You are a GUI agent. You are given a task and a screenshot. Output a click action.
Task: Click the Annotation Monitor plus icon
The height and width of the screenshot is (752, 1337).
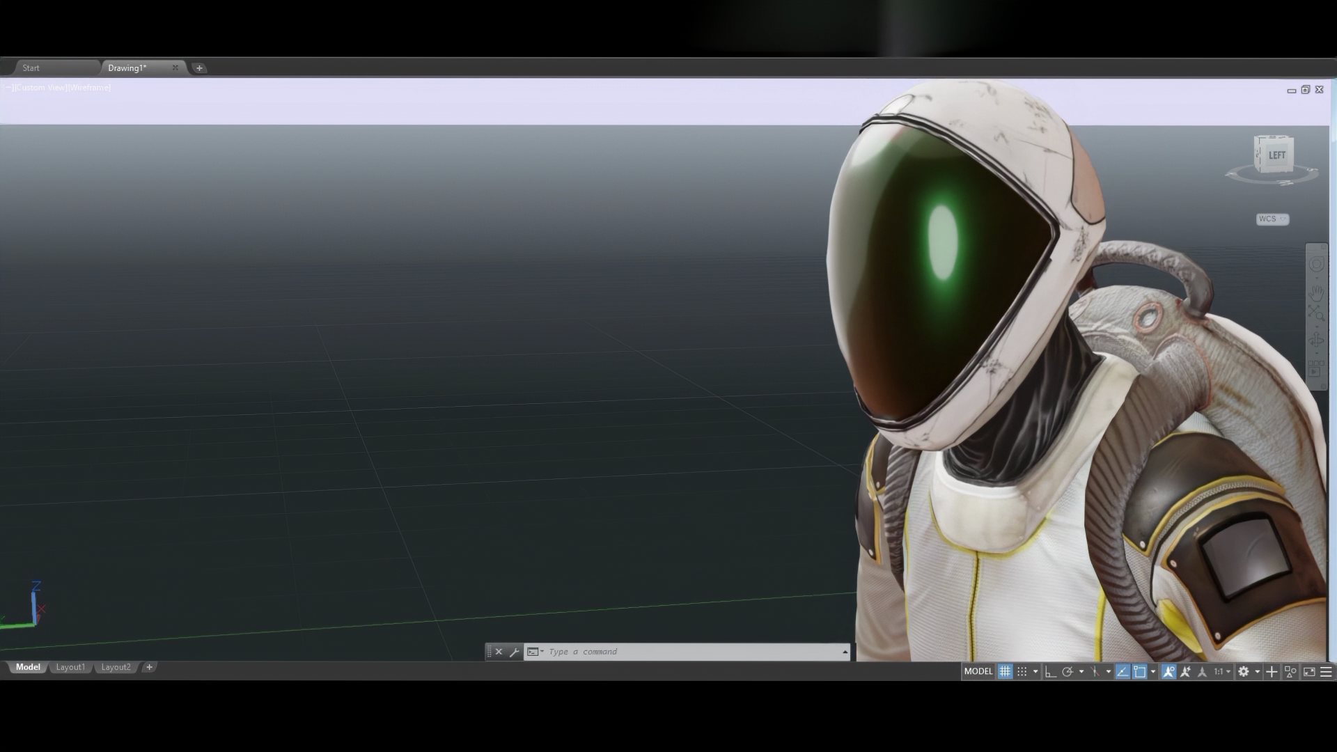point(1272,671)
